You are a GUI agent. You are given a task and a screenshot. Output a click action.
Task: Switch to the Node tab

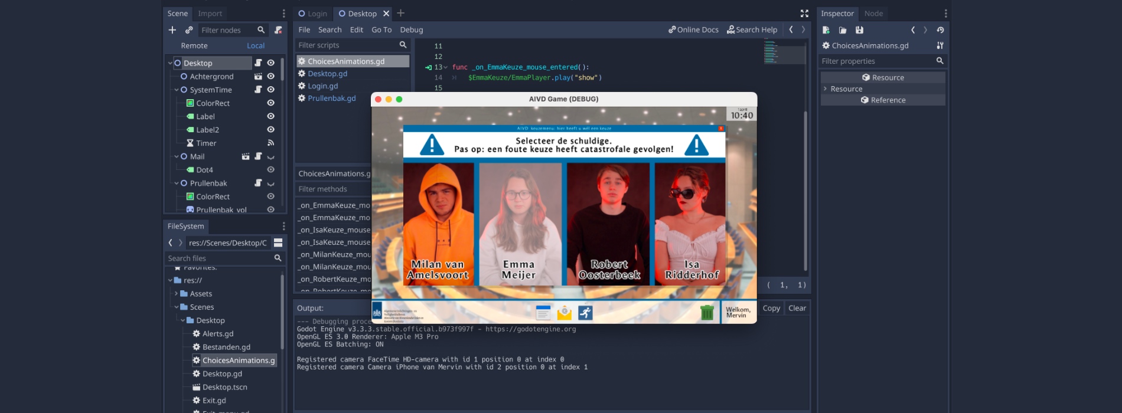tap(873, 14)
